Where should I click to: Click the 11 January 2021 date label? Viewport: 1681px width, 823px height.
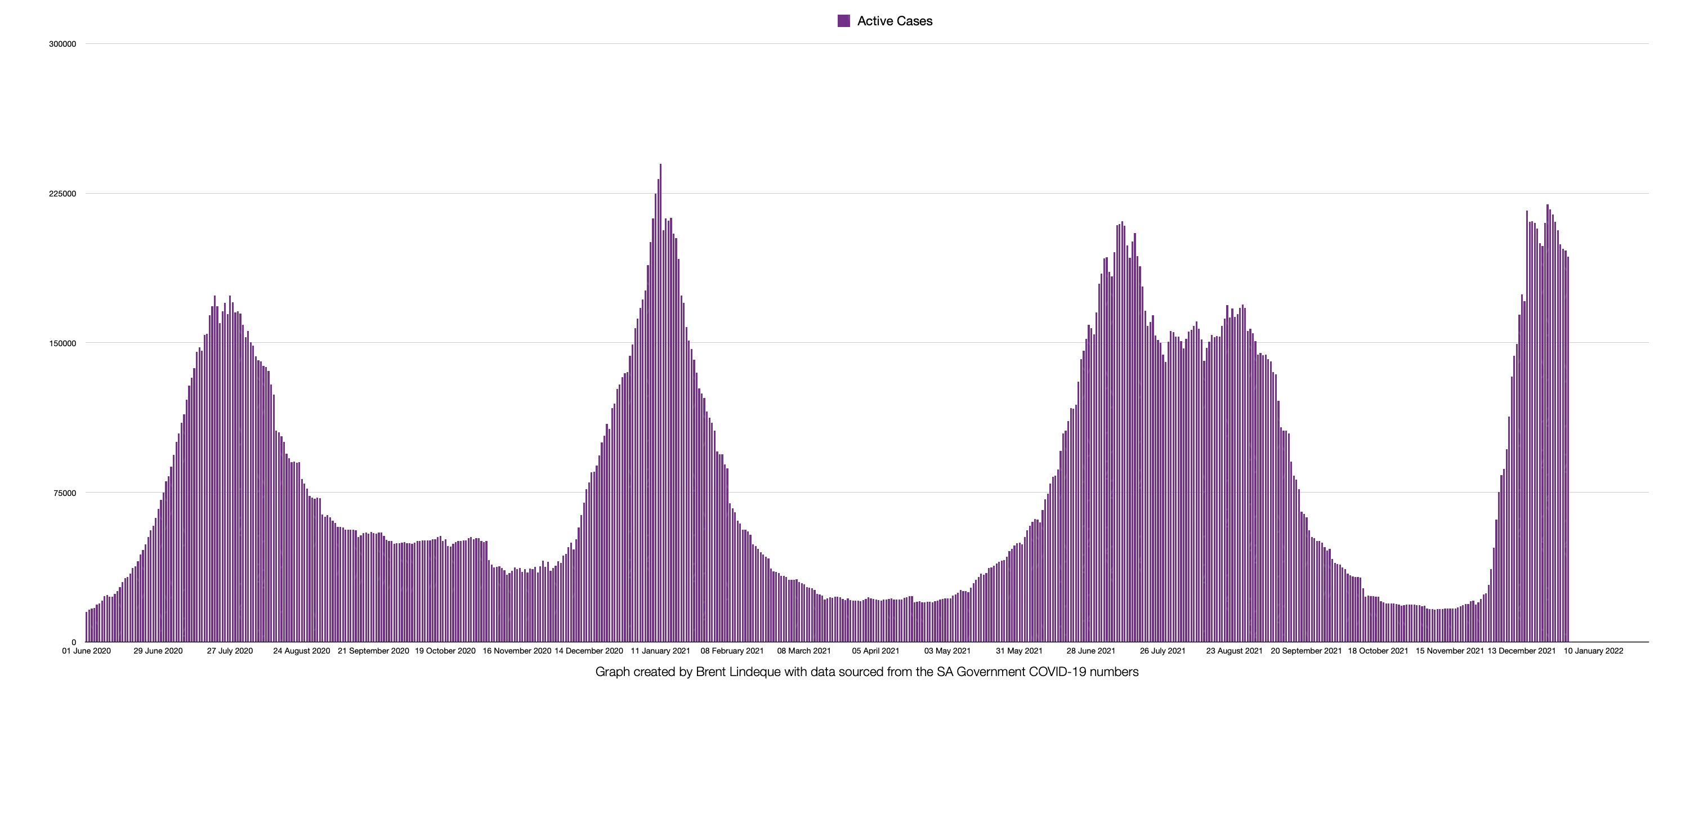[x=660, y=651]
